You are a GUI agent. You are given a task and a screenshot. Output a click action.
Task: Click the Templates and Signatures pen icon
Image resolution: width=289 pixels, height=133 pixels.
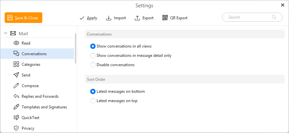click(16, 107)
